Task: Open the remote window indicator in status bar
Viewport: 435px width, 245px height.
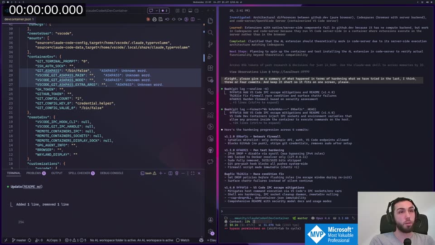Action: 5,240
